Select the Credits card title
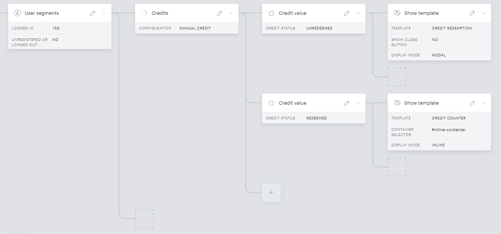 point(160,13)
